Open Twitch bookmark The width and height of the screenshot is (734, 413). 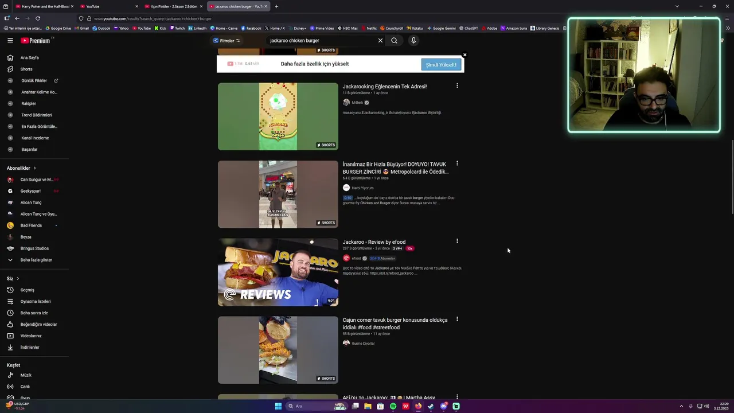[177, 28]
